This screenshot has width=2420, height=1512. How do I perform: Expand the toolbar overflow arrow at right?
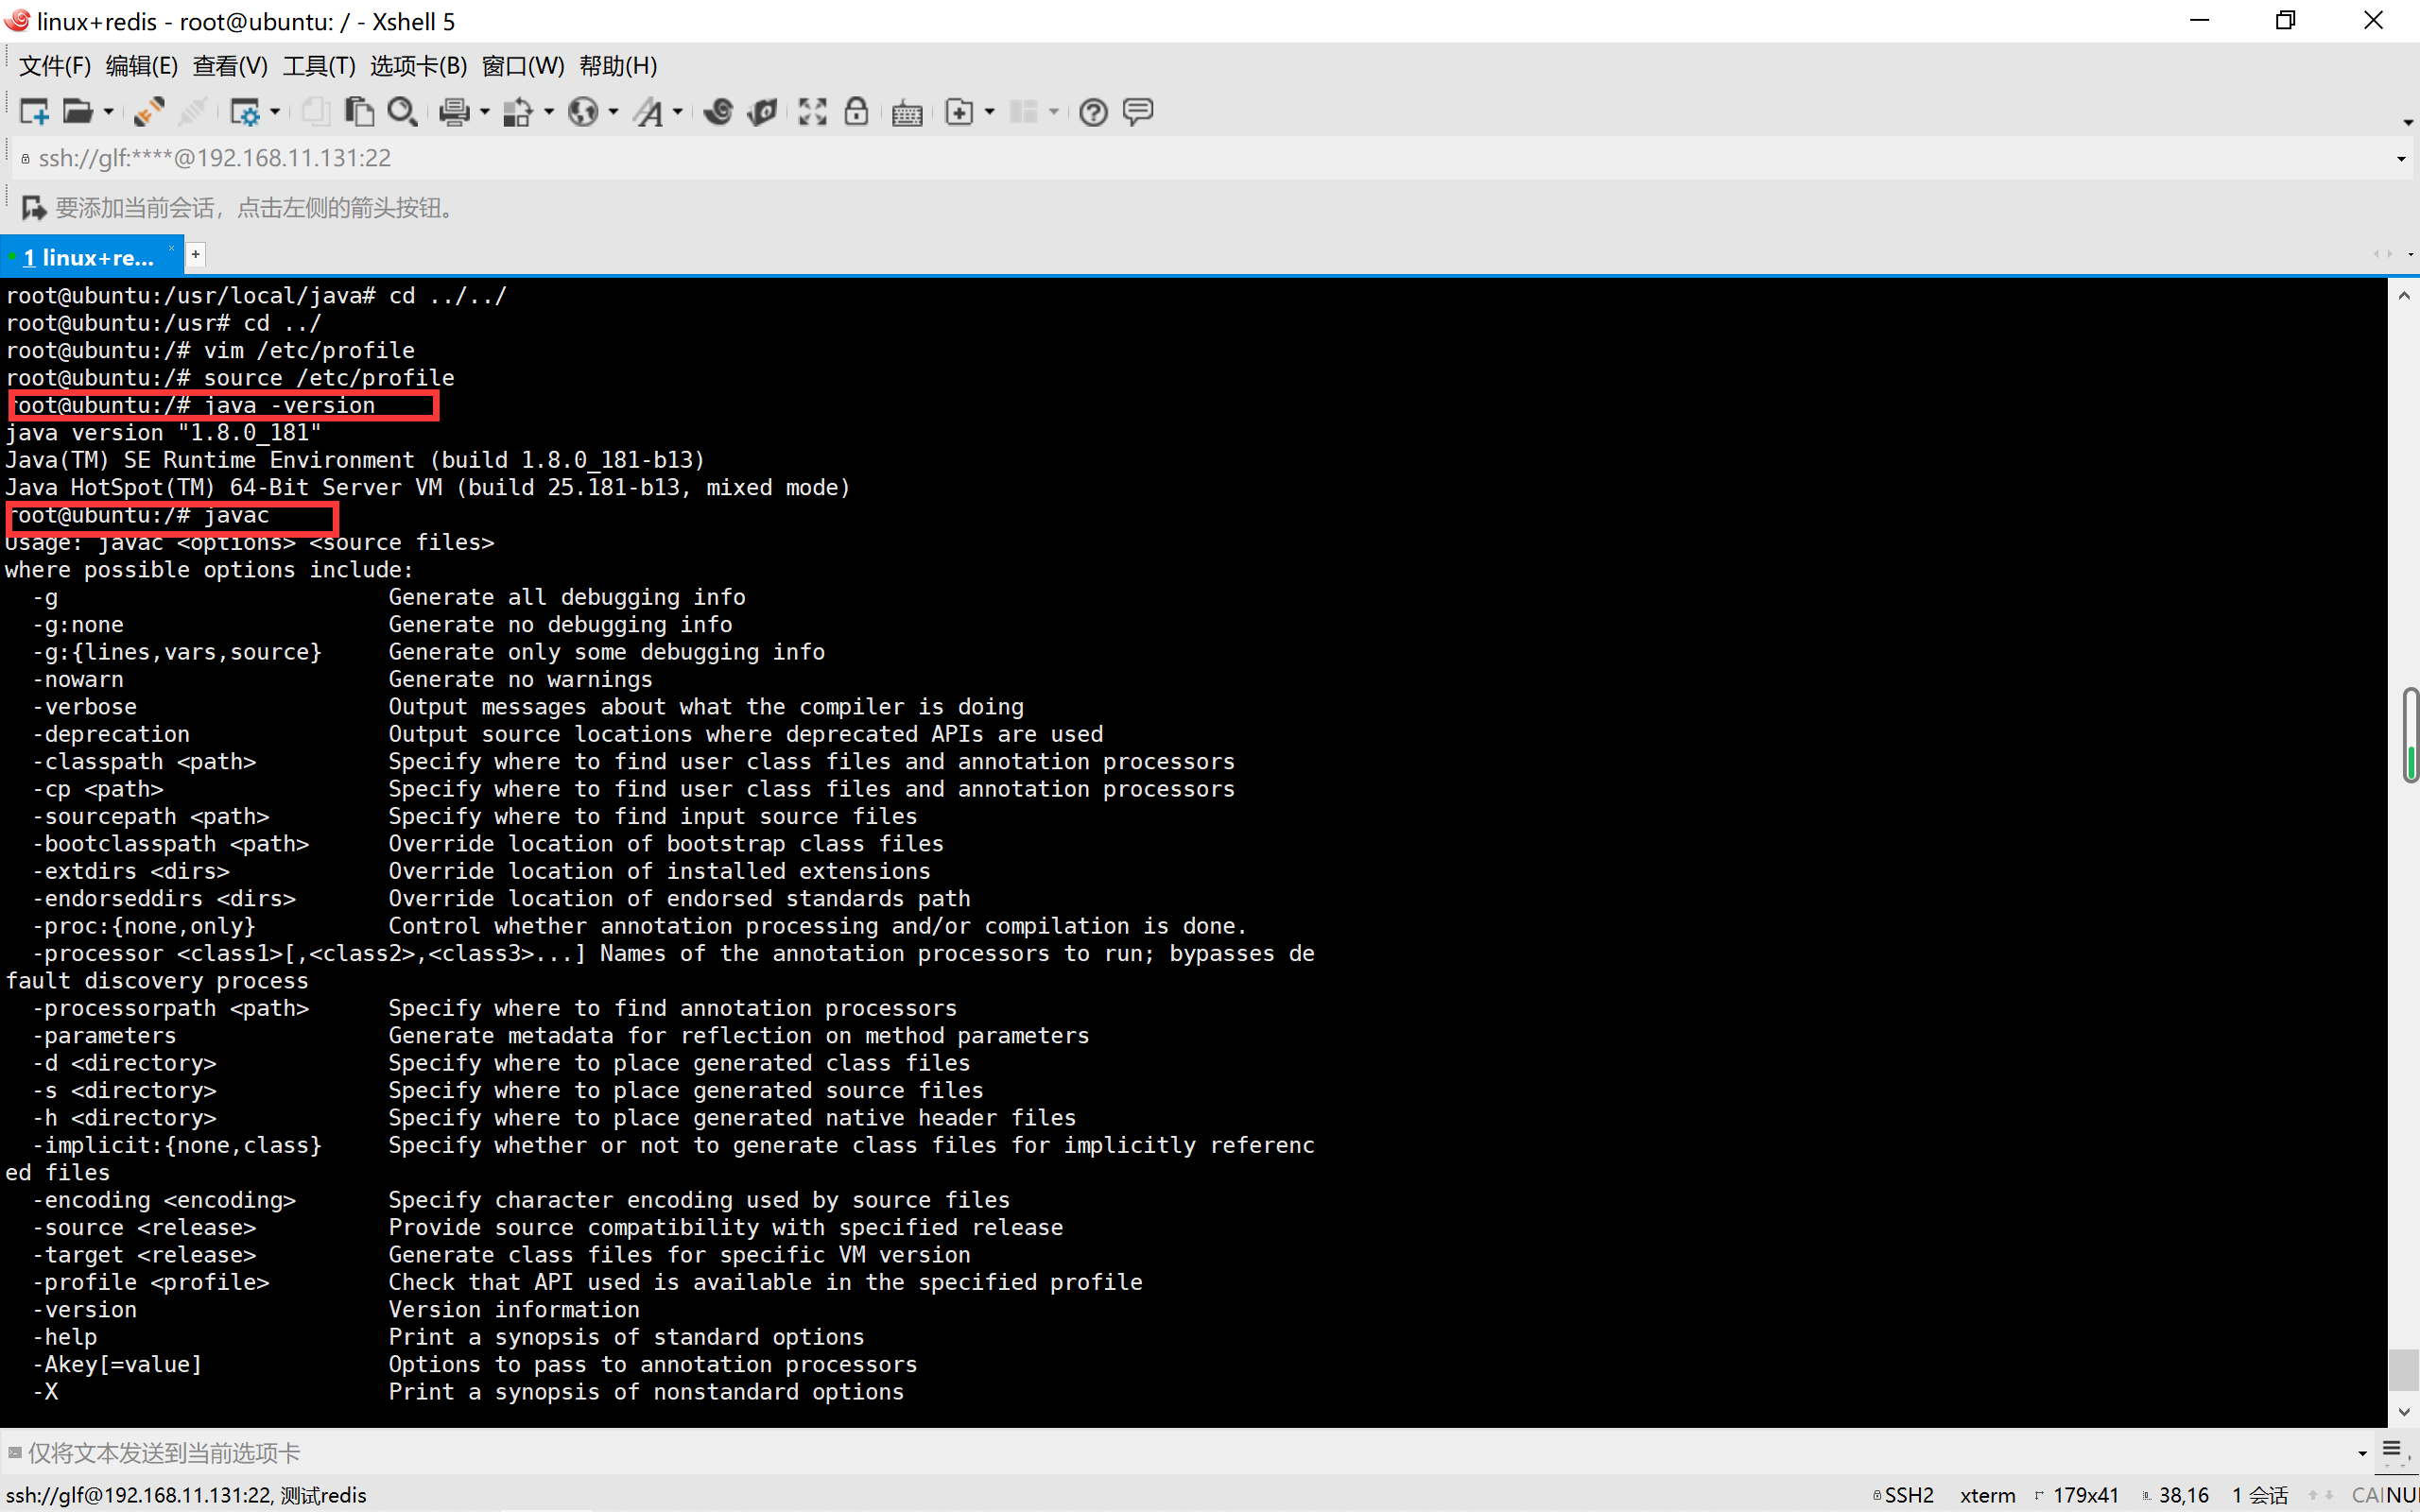click(2407, 123)
